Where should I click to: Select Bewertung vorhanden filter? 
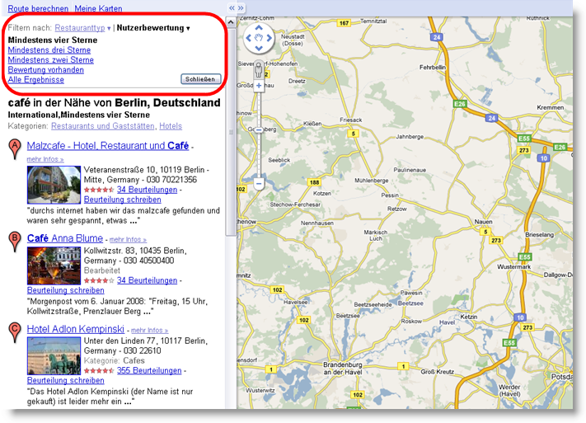(x=46, y=70)
